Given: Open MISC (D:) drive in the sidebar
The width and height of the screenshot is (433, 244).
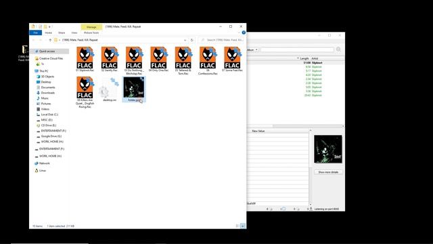Looking at the screenshot, I should point(45,120).
